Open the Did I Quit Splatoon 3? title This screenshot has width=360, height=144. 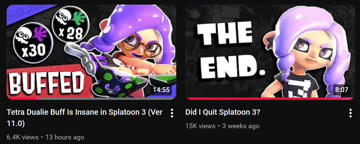tap(223, 112)
